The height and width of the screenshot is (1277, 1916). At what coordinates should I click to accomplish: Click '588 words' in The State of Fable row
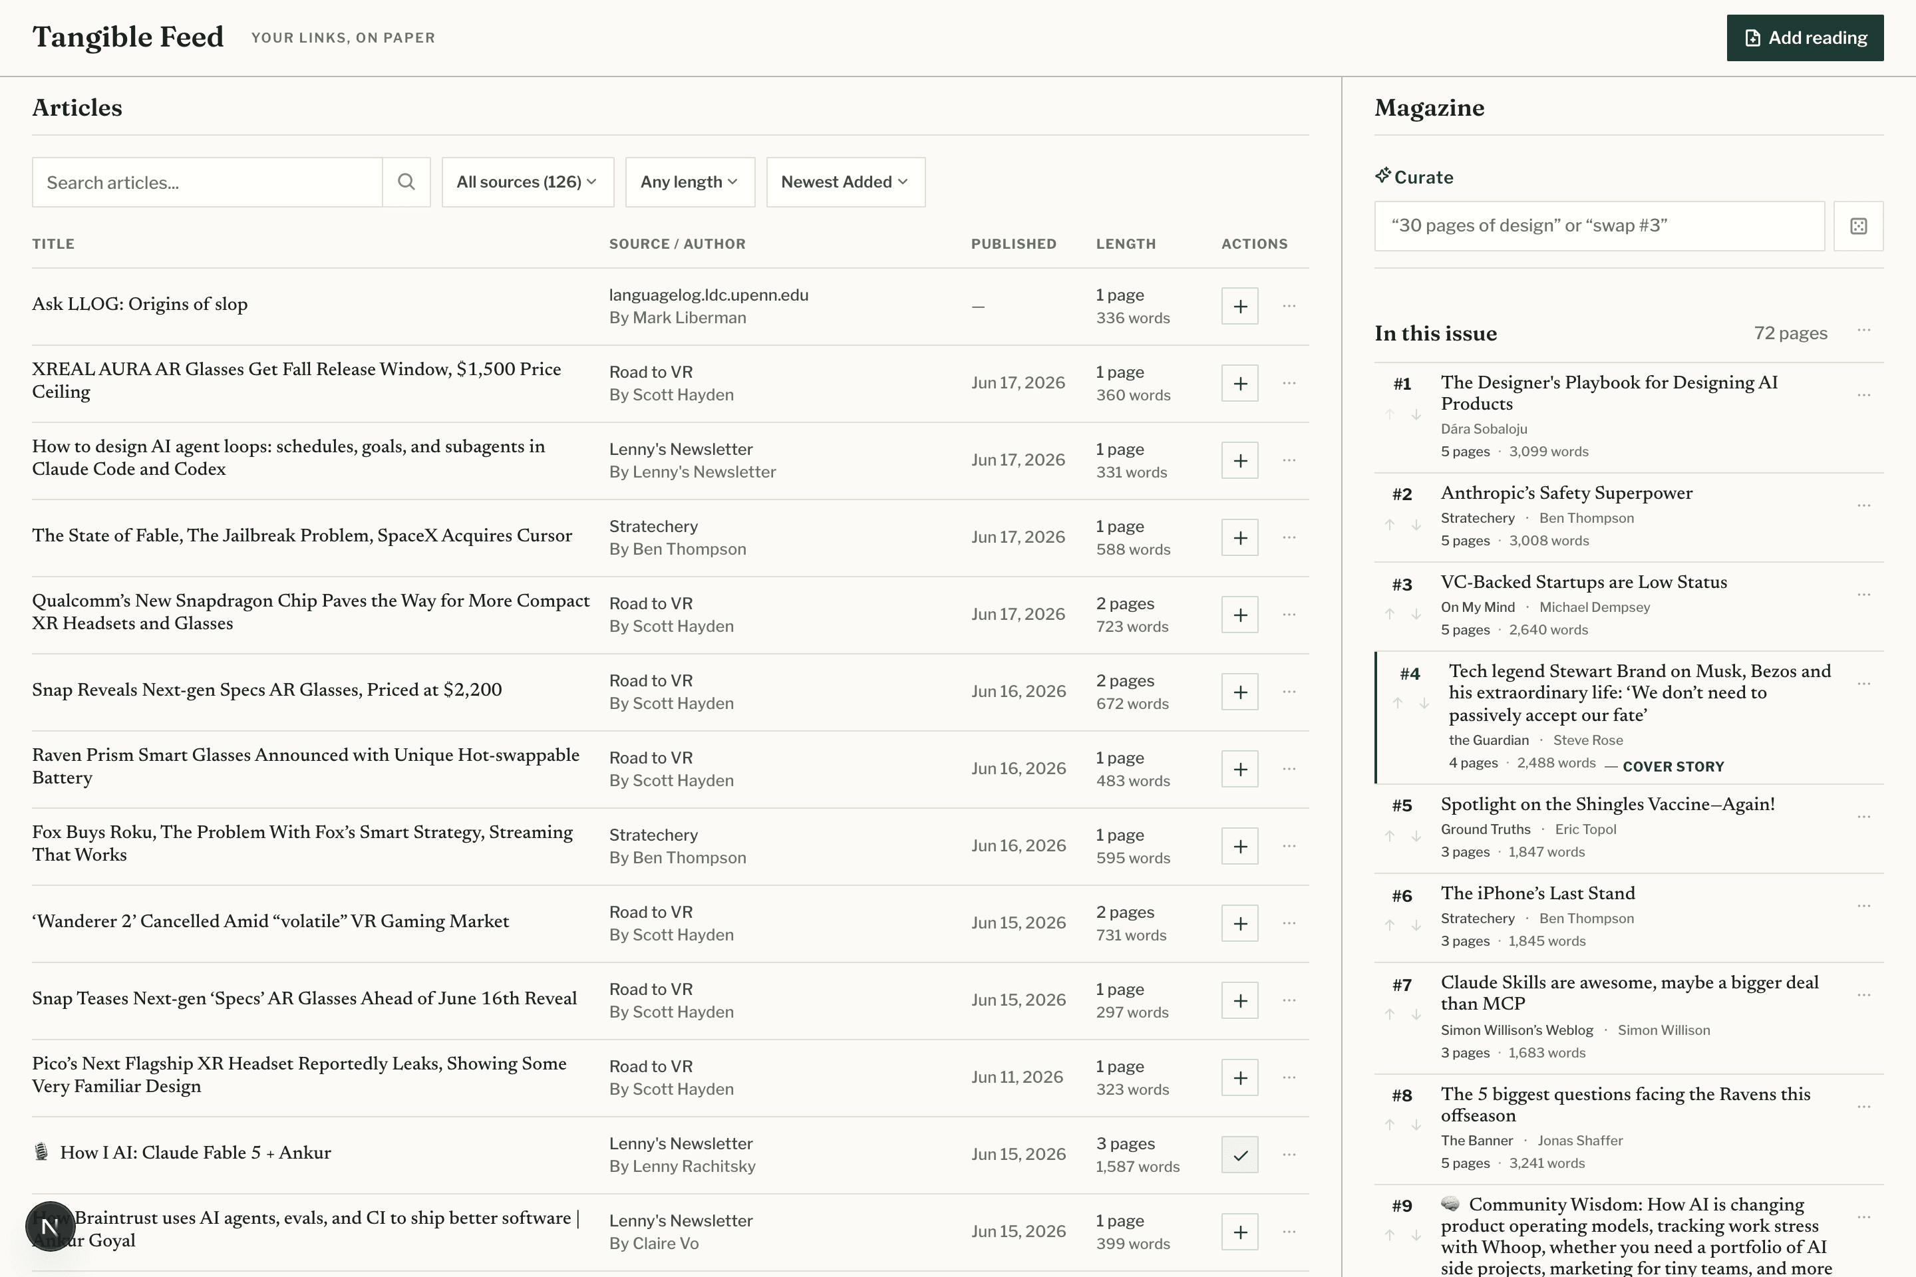coord(1132,550)
